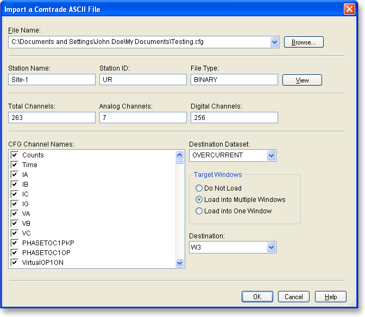
Task: Select Load into Multiple Windows option
Action: point(199,199)
